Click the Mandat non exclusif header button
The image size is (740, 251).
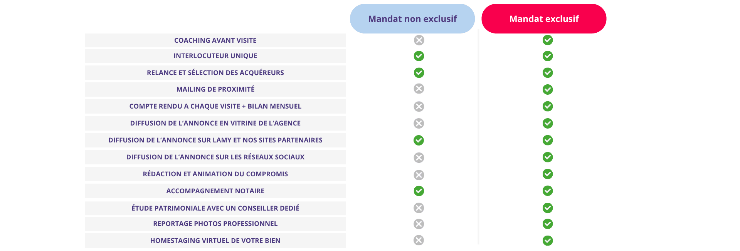412,18
